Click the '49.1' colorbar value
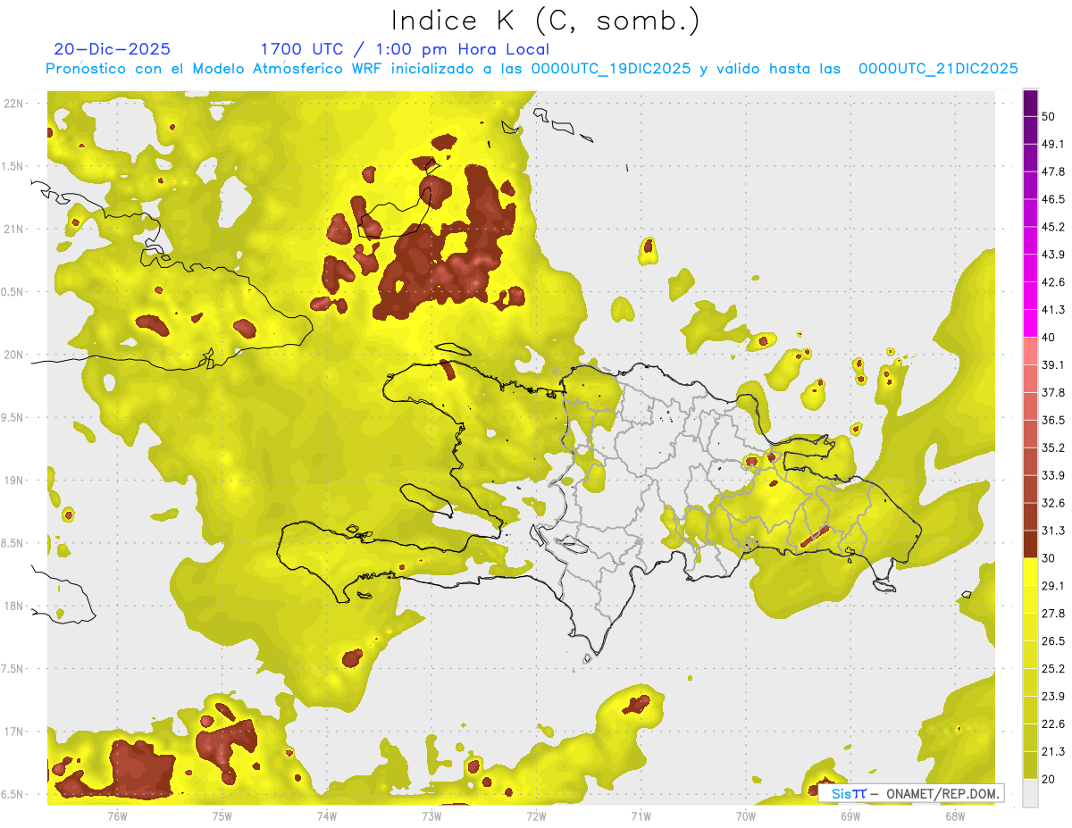The width and height of the screenshot is (1072, 828). [1053, 144]
